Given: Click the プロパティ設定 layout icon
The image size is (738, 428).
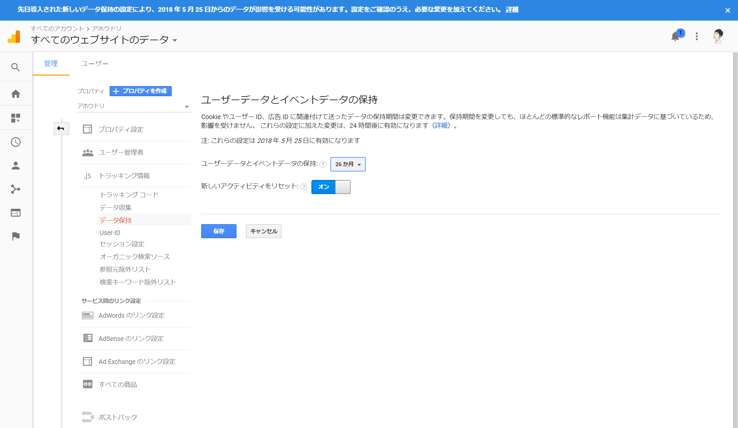Looking at the screenshot, I should coord(87,129).
